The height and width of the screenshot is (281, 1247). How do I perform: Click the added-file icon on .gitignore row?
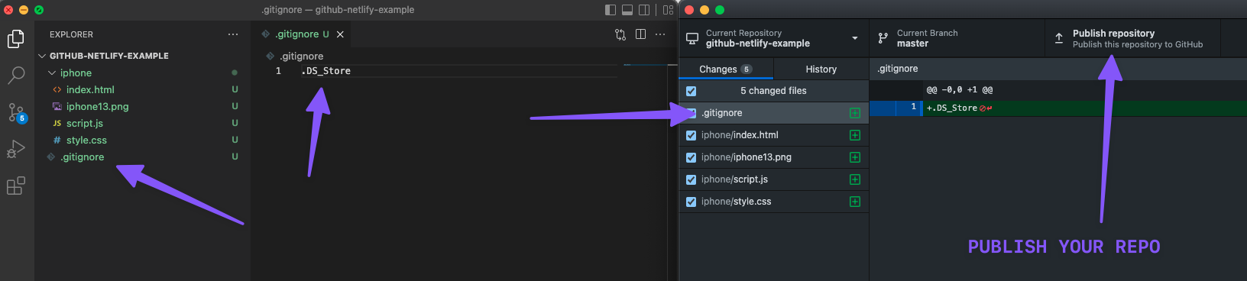pos(855,113)
